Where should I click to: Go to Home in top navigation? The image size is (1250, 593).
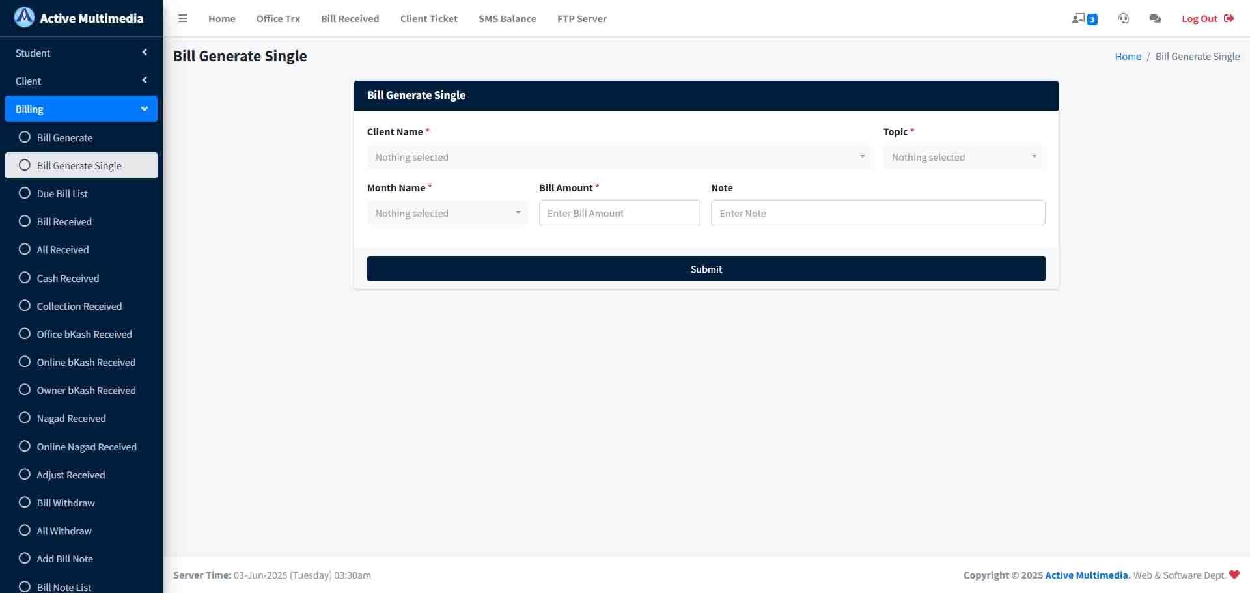click(222, 18)
